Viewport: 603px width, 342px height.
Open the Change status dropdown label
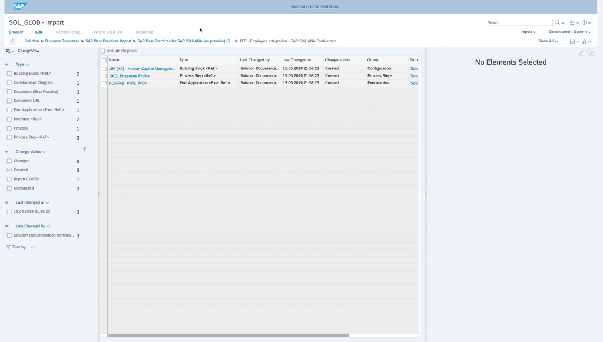31,152
